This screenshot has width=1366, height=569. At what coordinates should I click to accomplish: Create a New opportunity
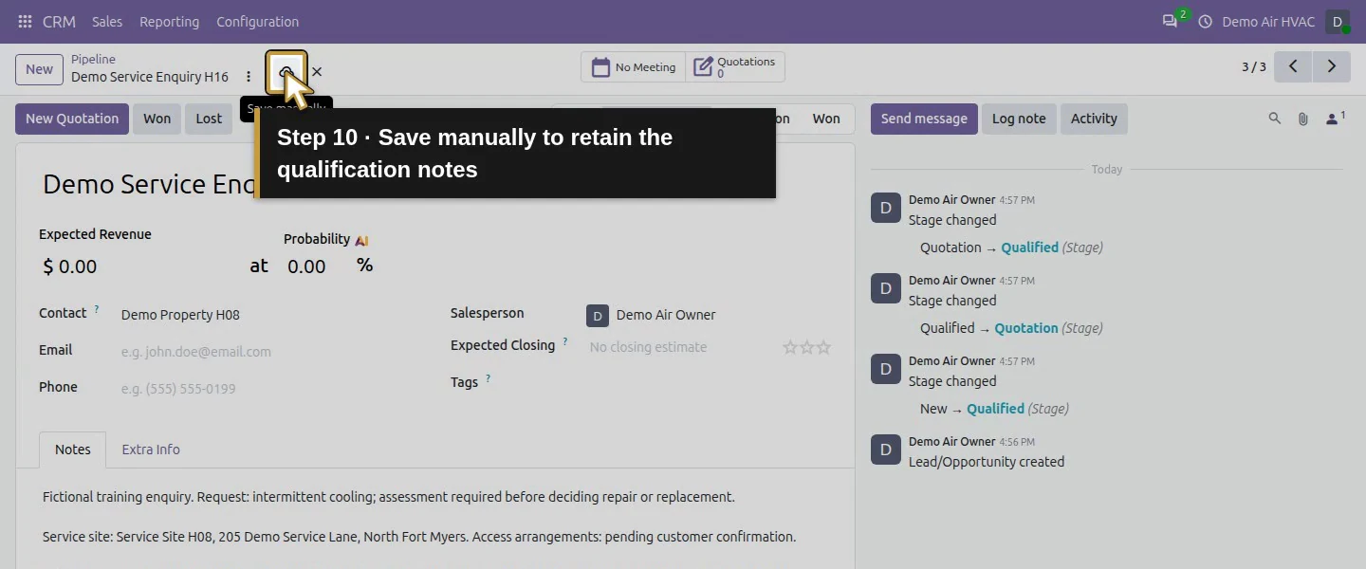click(x=39, y=69)
